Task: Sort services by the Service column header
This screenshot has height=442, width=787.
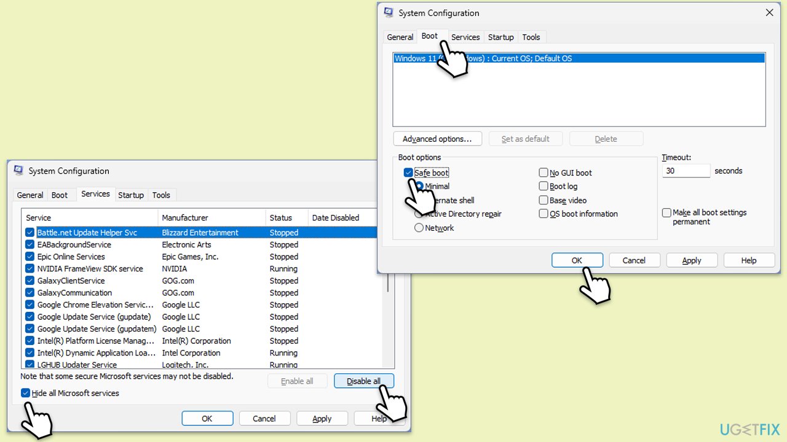Action: (x=90, y=217)
